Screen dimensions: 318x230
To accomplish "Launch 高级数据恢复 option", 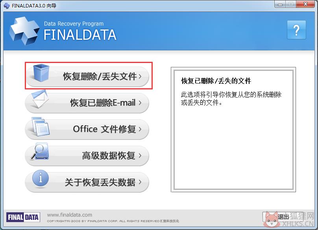I will 87,156.
